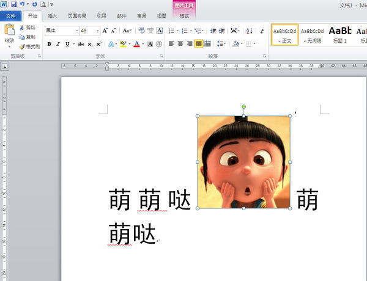Click the Asian layout icon
The image size is (367, 281).
tap(234, 31)
